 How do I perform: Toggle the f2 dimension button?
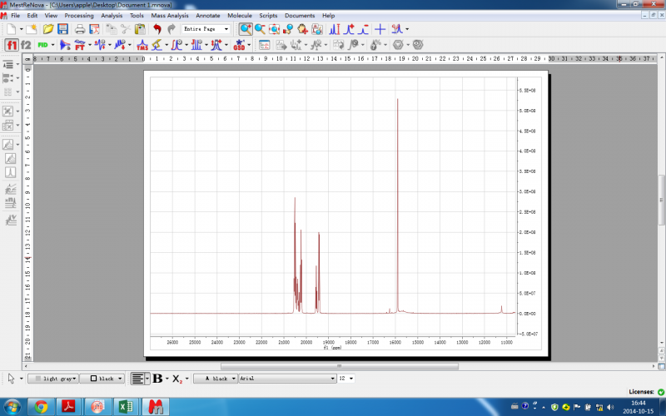click(27, 44)
